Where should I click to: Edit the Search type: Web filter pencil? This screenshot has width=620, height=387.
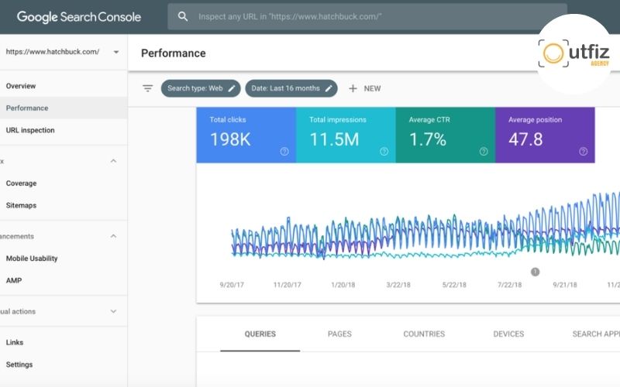232,88
